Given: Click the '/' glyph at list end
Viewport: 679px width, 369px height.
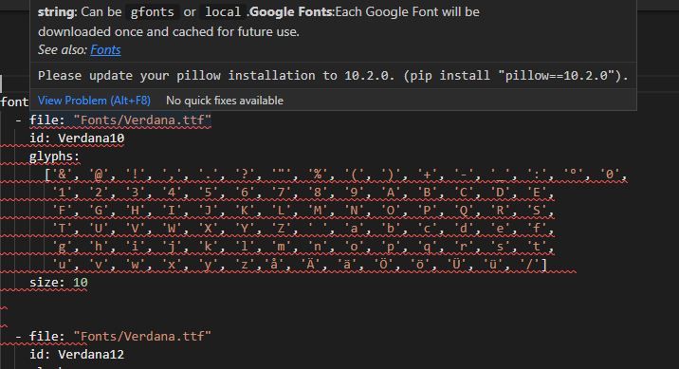Looking at the screenshot, I should tap(529, 265).
